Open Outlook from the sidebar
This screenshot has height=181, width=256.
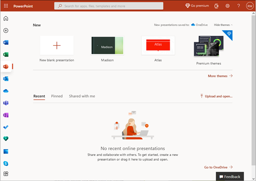click(6, 79)
